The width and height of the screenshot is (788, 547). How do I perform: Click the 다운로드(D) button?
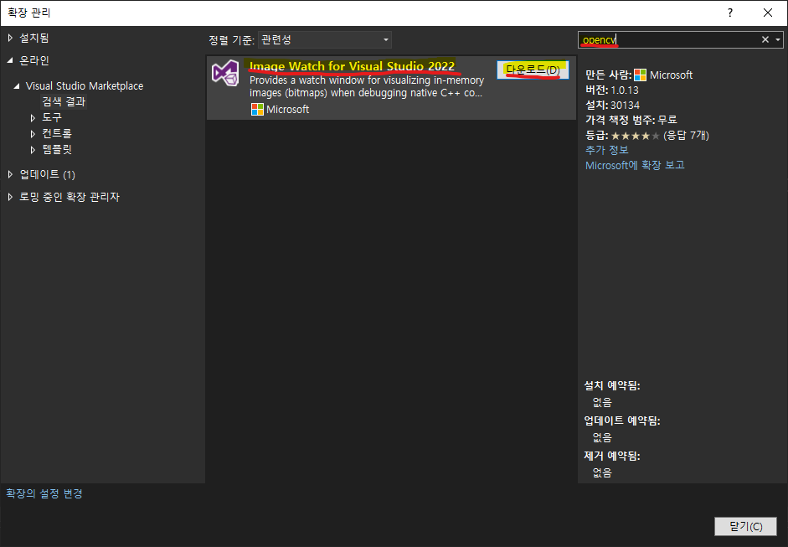533,70
